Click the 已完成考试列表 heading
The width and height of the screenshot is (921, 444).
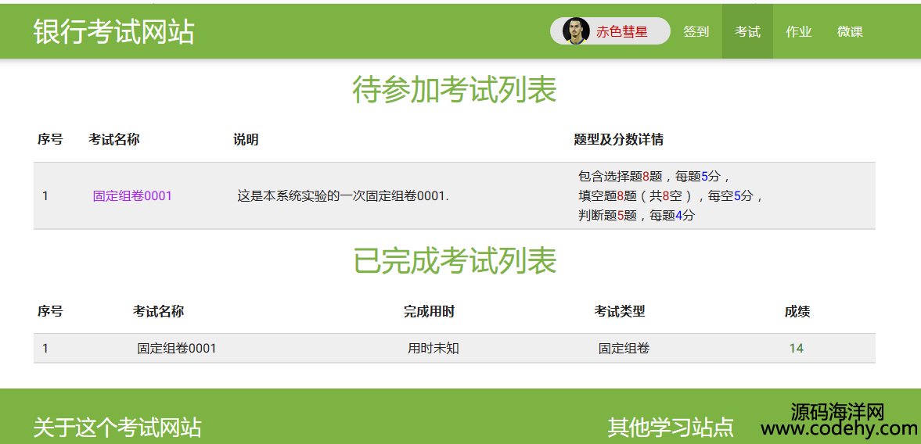(x=454, y=261)
